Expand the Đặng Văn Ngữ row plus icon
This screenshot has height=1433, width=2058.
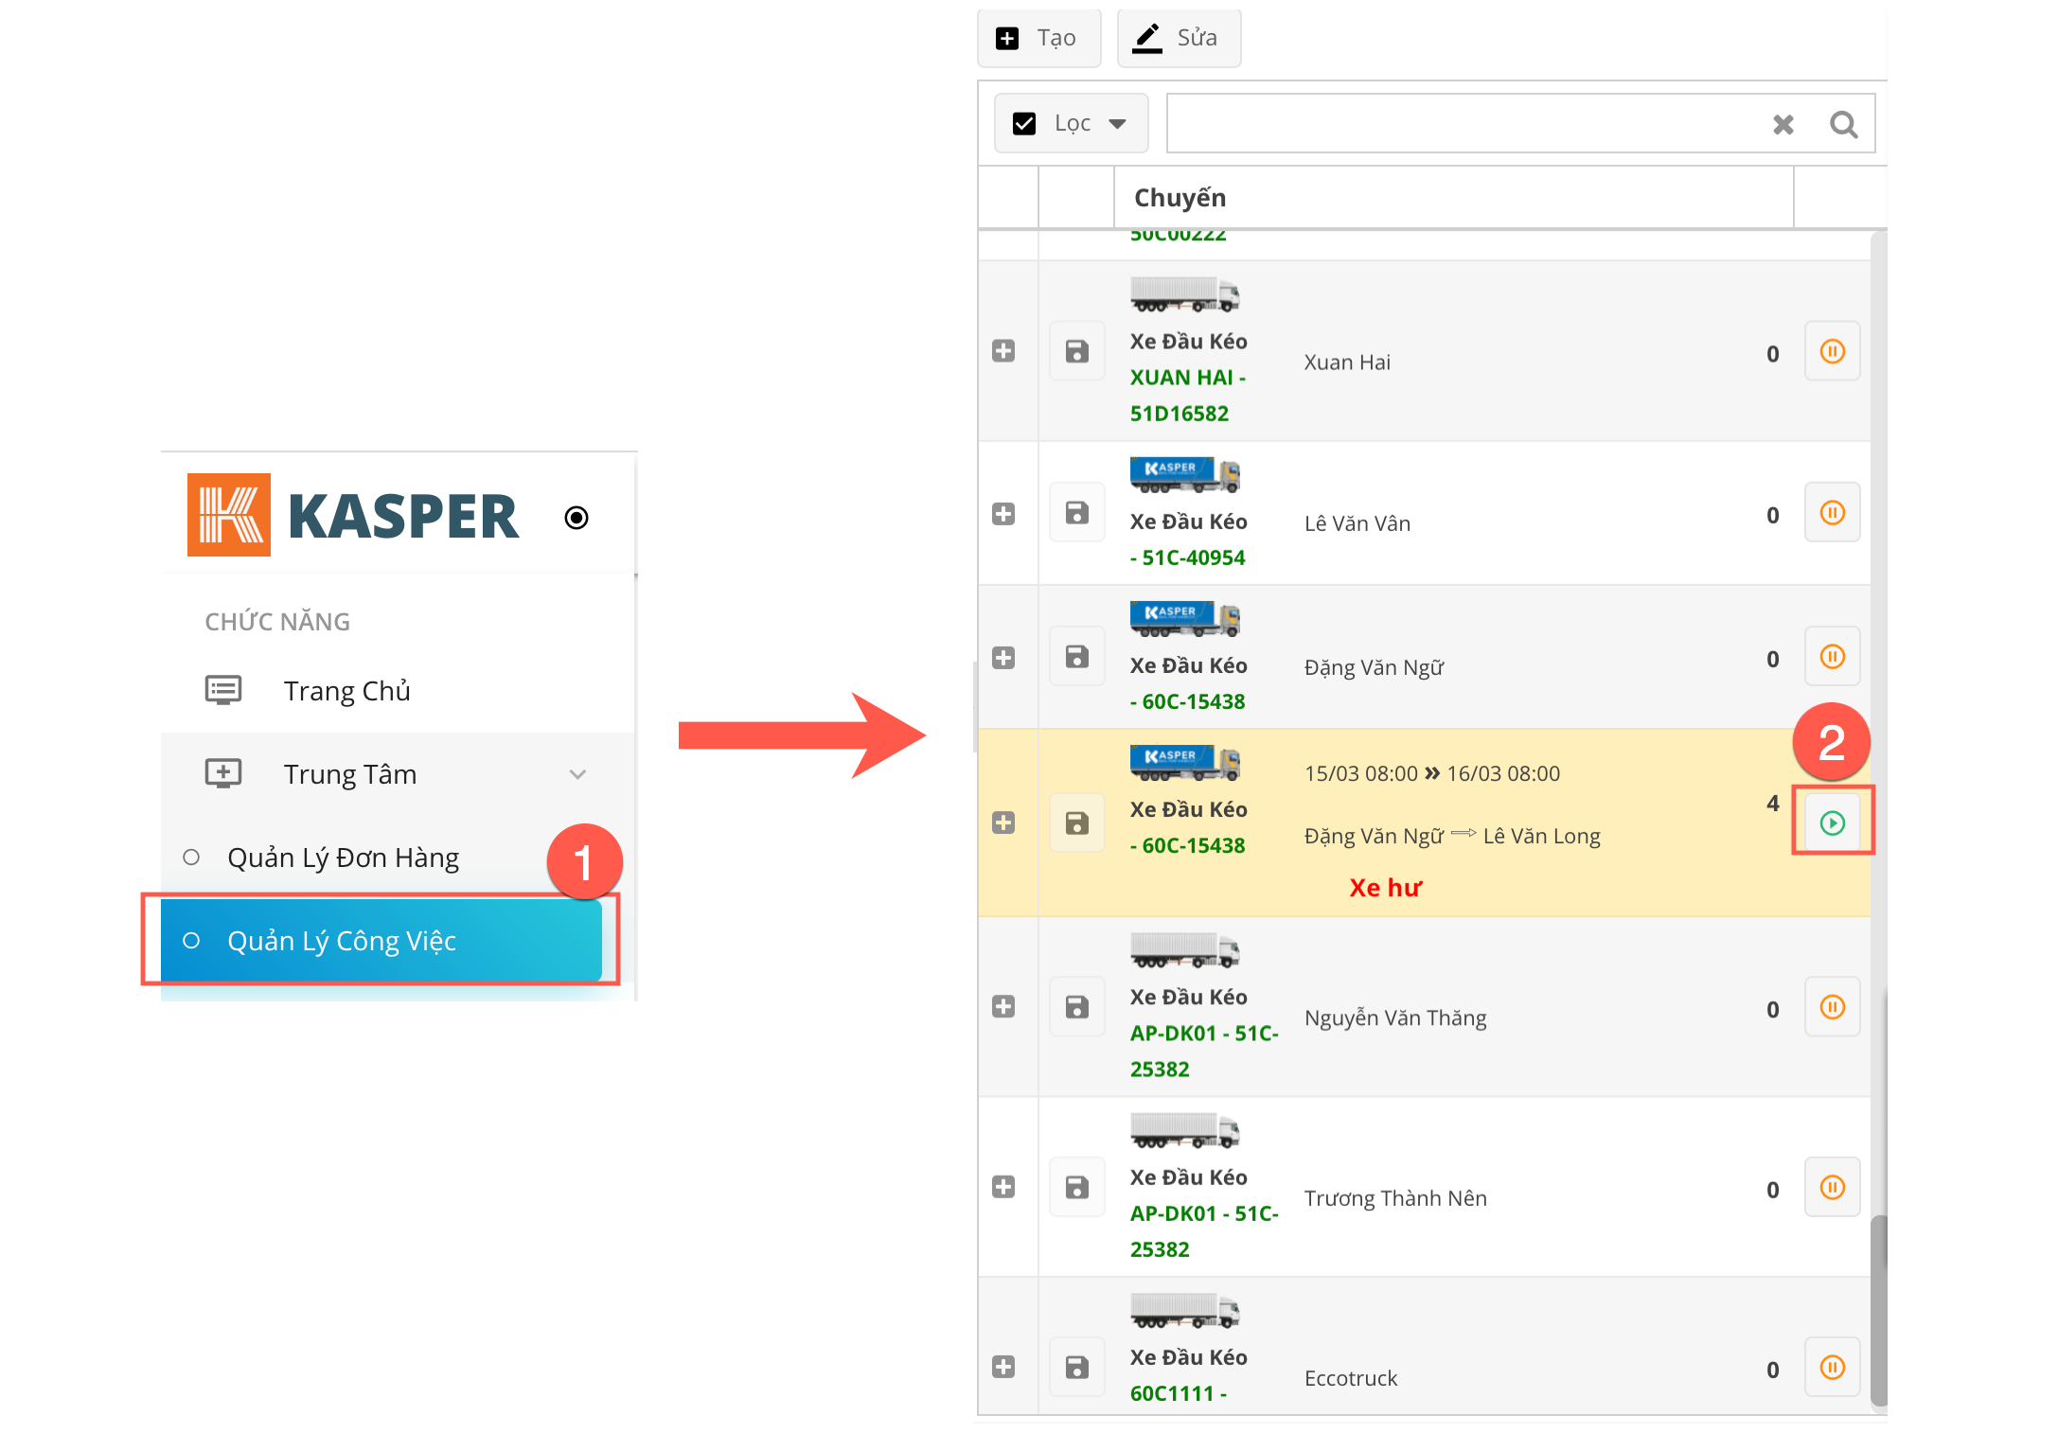[x=1003, y=658]
